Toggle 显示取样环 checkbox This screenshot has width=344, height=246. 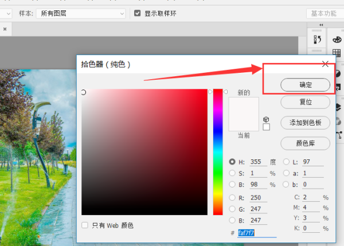click(x=138, y=13)
